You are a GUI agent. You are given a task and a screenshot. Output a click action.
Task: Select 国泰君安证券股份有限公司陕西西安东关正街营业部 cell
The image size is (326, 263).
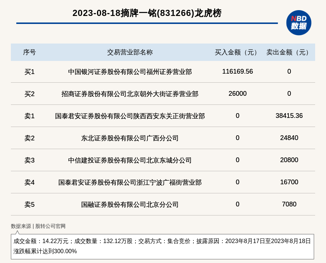(x=130, y=116)
